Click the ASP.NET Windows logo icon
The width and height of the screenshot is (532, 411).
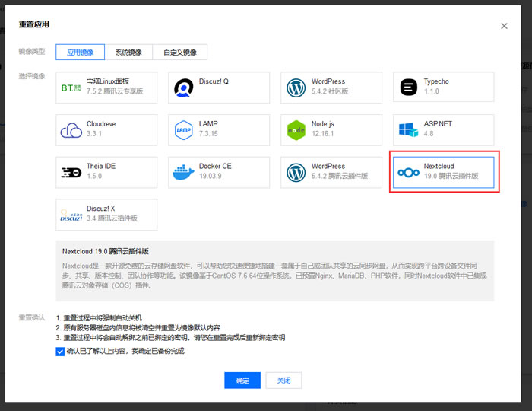click(x=409, y=130)
